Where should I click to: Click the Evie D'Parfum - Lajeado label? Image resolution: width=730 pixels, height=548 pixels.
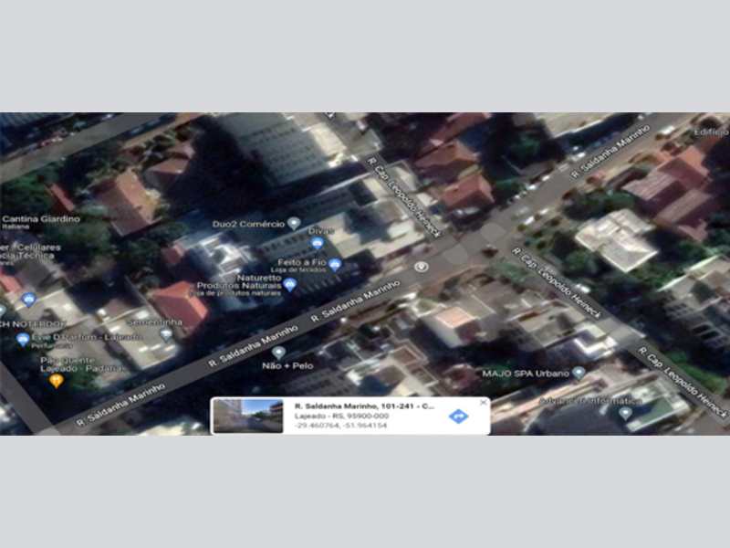[x=87, y=336]
